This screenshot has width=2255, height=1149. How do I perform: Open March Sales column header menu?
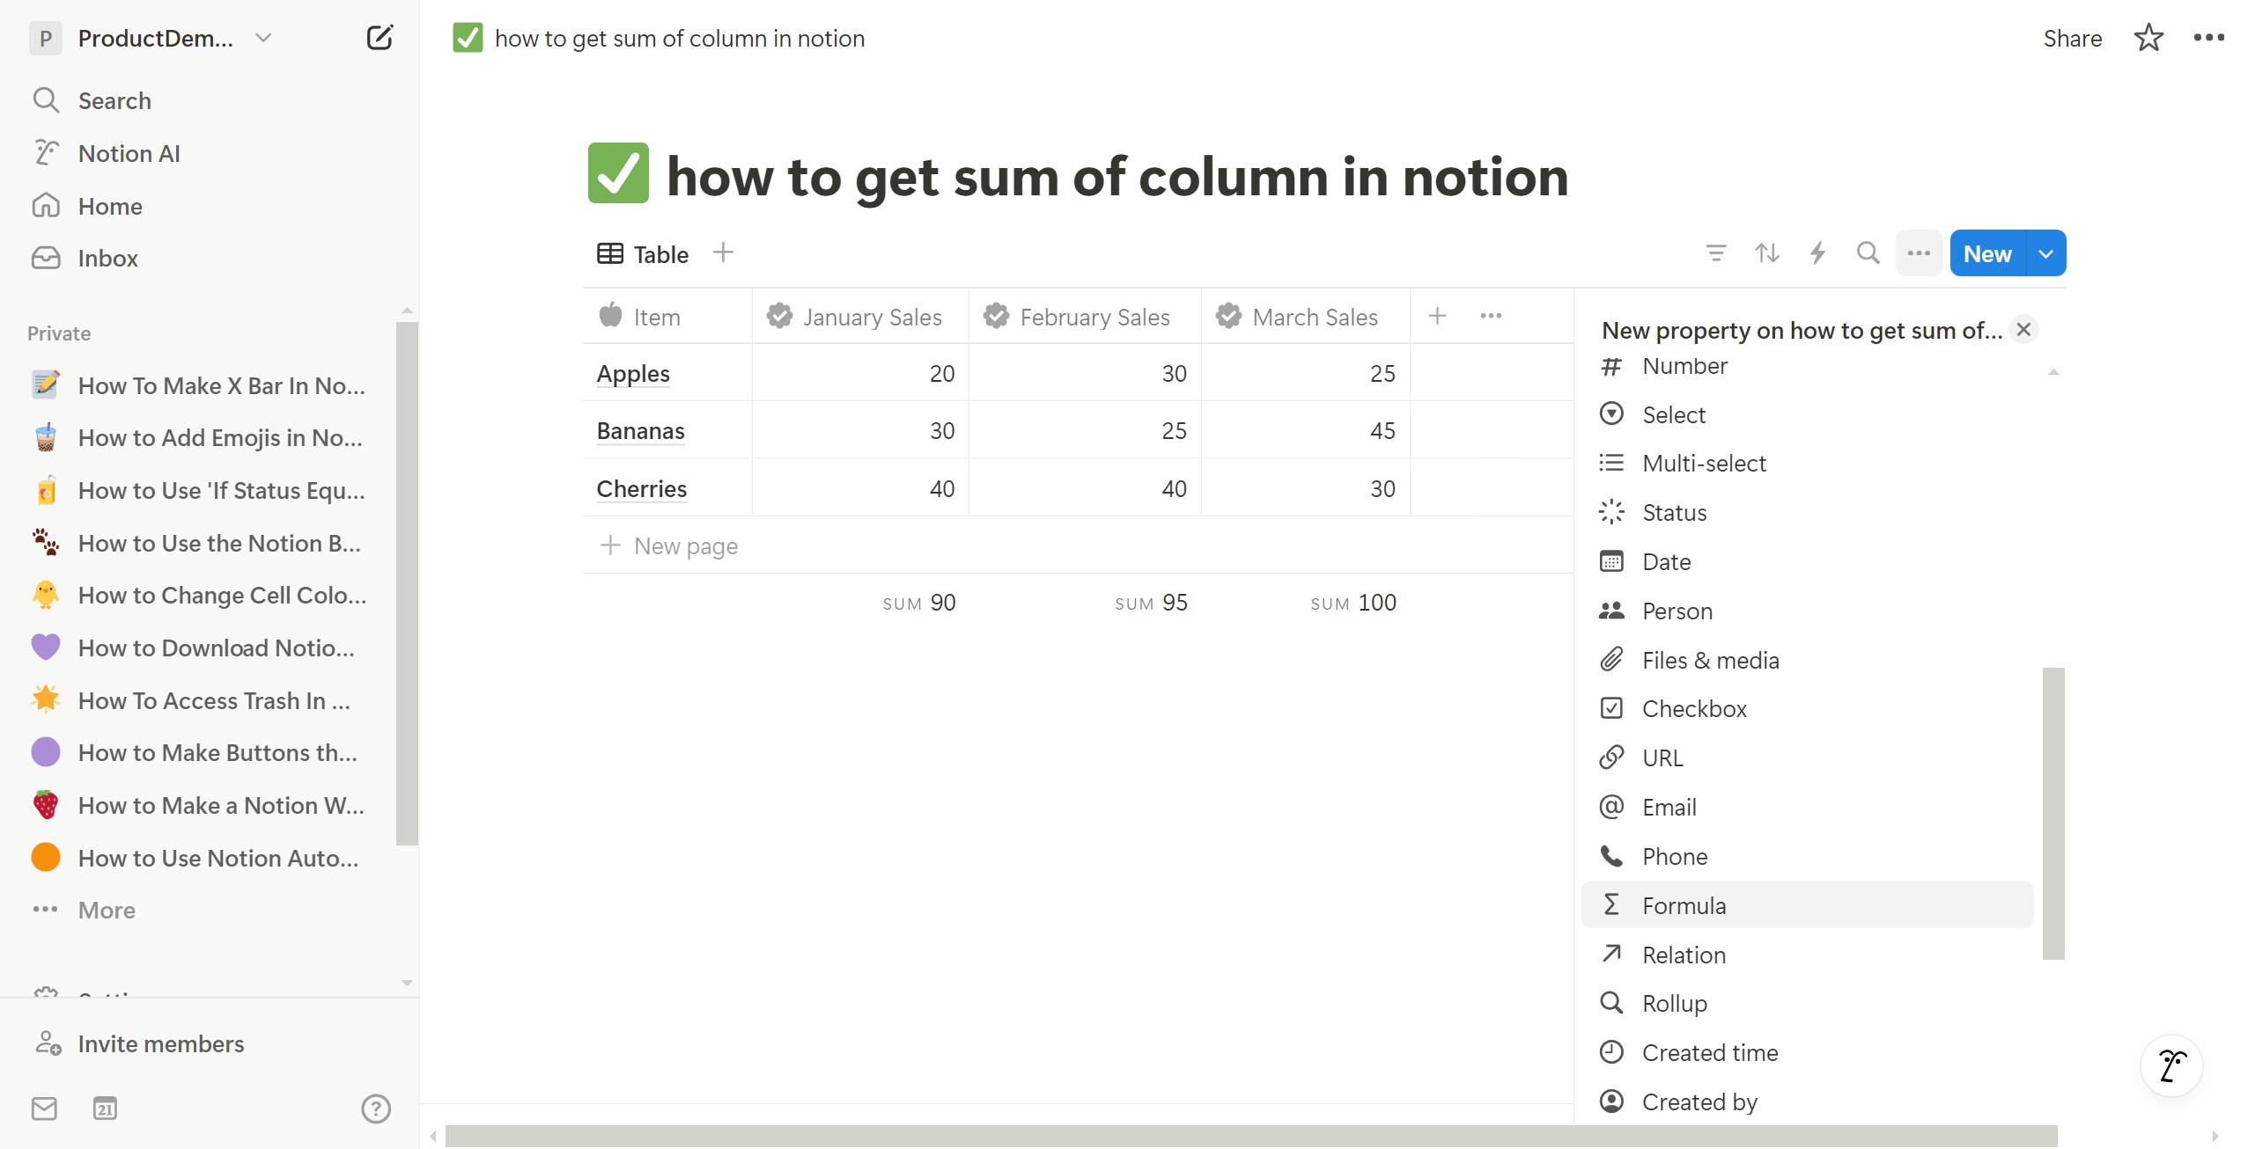coord(1306,316)
